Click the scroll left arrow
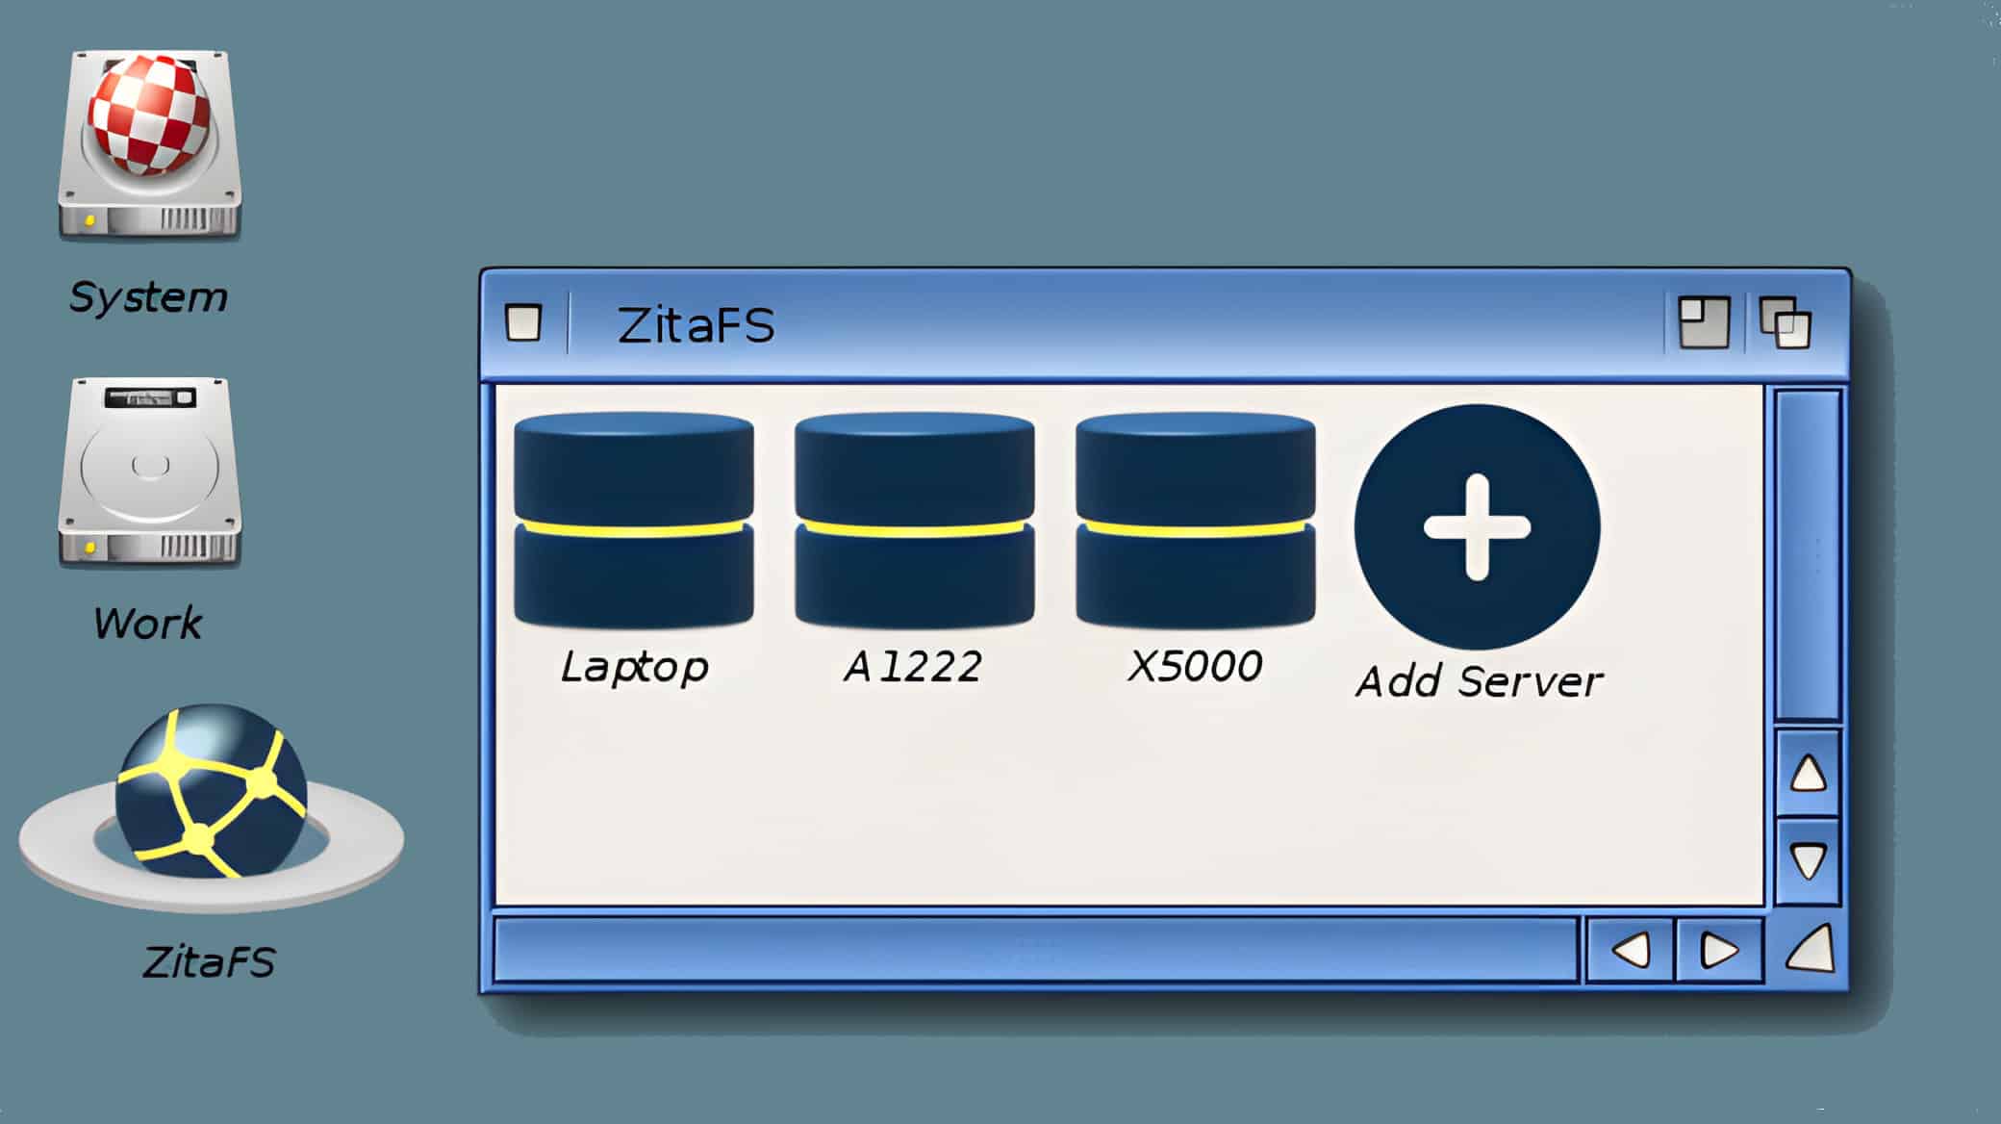The width and height of the screenshot is (2001, 1124). coord(1631,950)
